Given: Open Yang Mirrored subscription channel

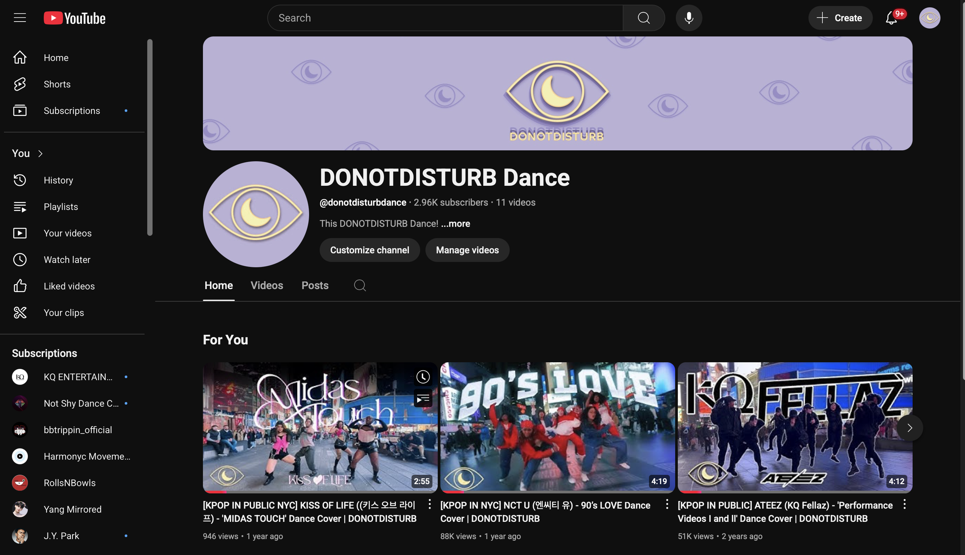Looking at the screenshot, I should 74,510.
